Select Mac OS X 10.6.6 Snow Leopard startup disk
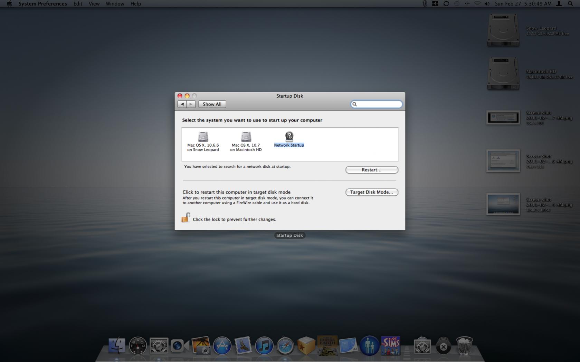The height and width of the screenshot is (362, 580). coord(203,141)
